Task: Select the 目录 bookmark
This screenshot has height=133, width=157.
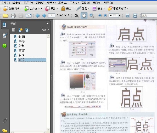Action: pyautogui.click(x=22, y=55)
